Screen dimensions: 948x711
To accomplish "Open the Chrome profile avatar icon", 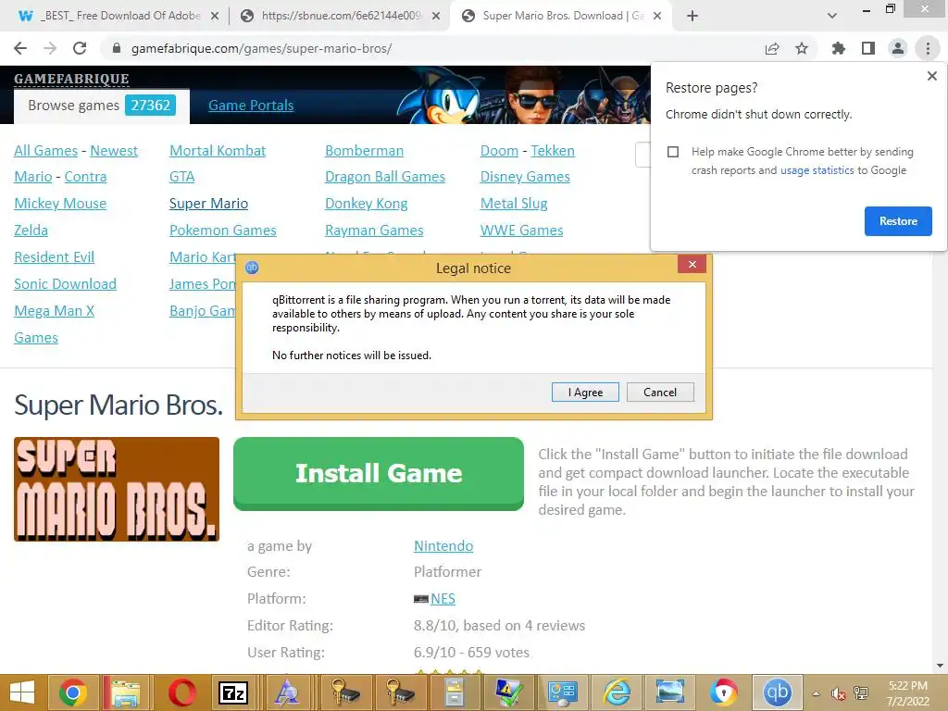I will point(898,48).
